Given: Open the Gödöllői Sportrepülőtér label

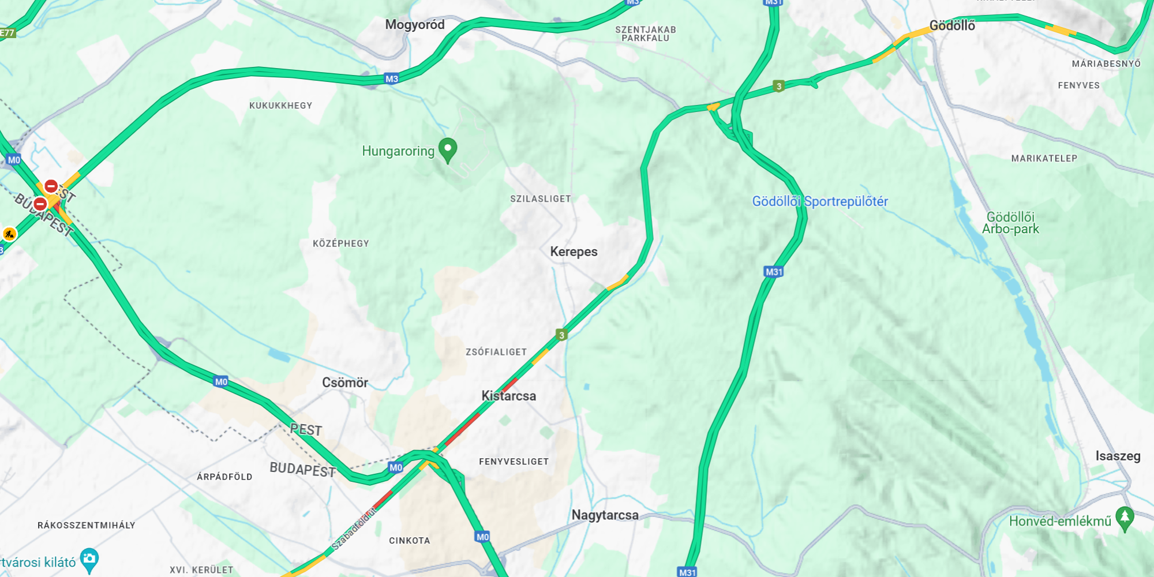Looking at the screenshot, I should [820, 201].
